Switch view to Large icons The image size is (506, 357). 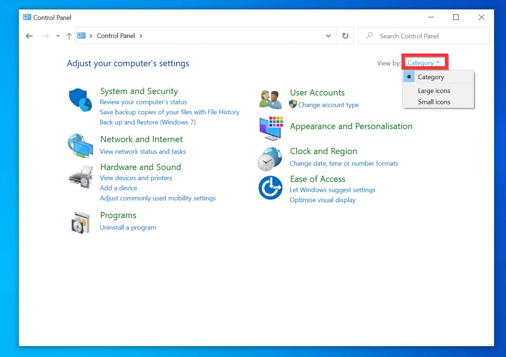(x=434, y=90)
